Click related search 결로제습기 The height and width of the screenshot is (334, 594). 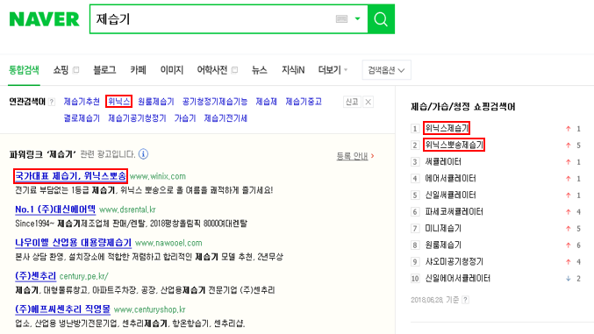pyautogui.click(x=82, y=118)
